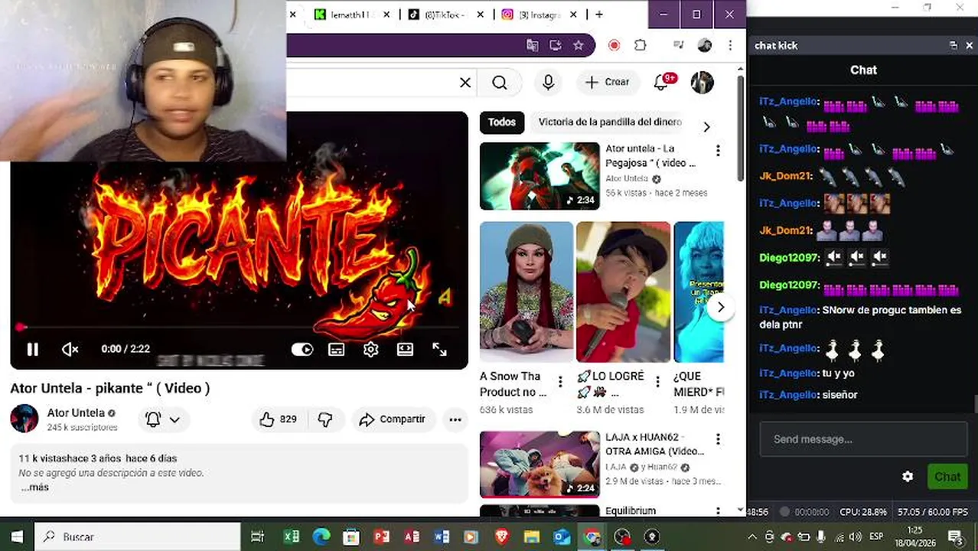Open A Snow Tha Product short
This screenshot has width=978, height=551.
pyautogui.click(x=526, y=292)
